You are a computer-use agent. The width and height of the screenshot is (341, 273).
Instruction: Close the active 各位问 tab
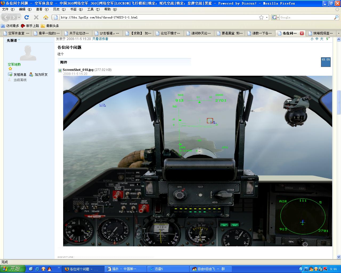tap(302, 33)
